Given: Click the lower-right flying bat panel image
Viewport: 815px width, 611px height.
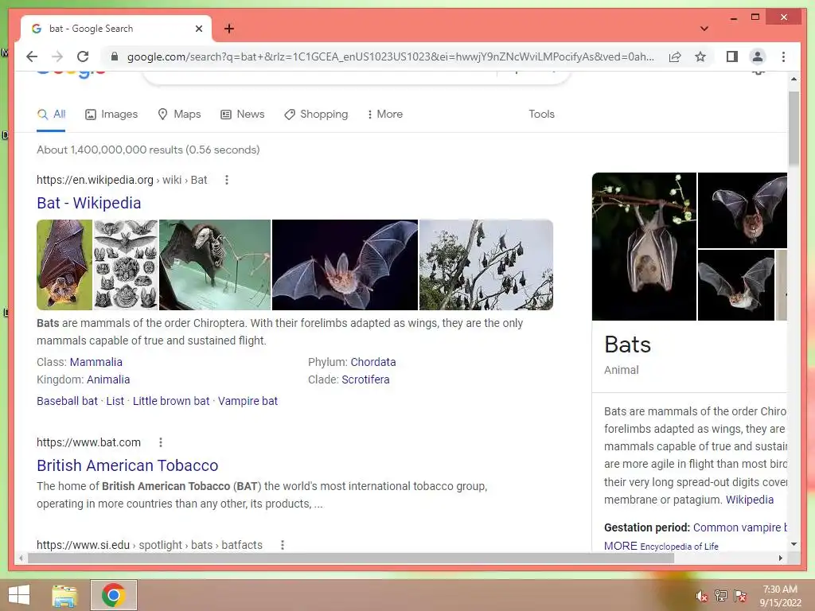Looking at the screenshot, I should (x=736, y=285).
